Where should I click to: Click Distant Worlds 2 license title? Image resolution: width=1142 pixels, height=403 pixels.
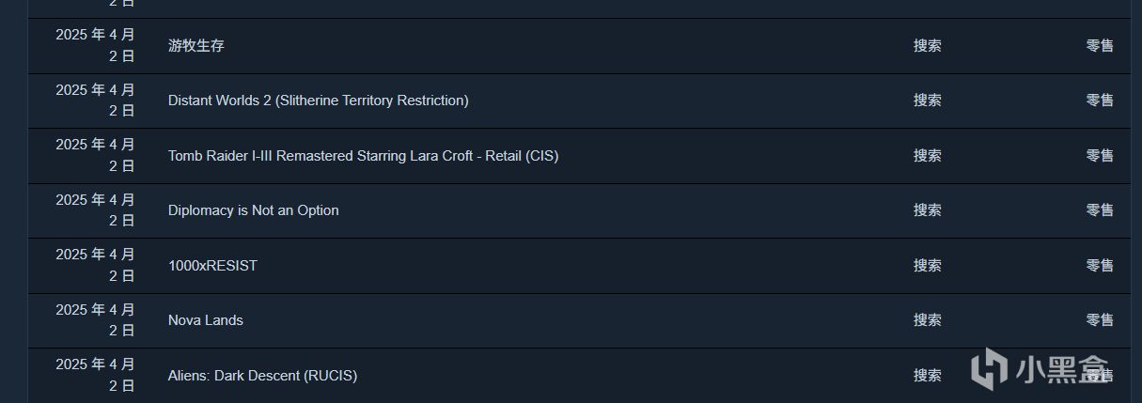pyautogui.click(x=318, y=101)
